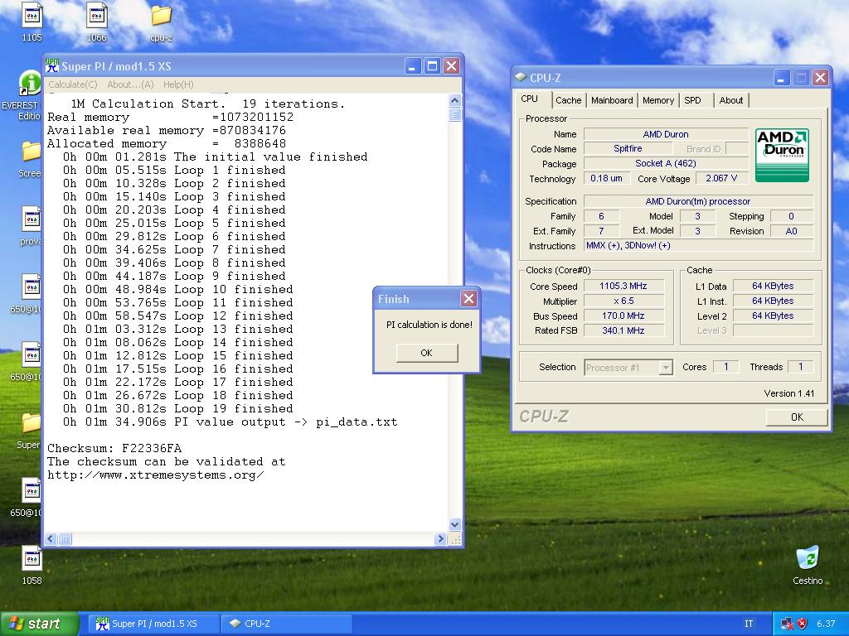Select the CPU tab in CPU-Z
This screenshot has height=636, width=849.
coord(530,99)
